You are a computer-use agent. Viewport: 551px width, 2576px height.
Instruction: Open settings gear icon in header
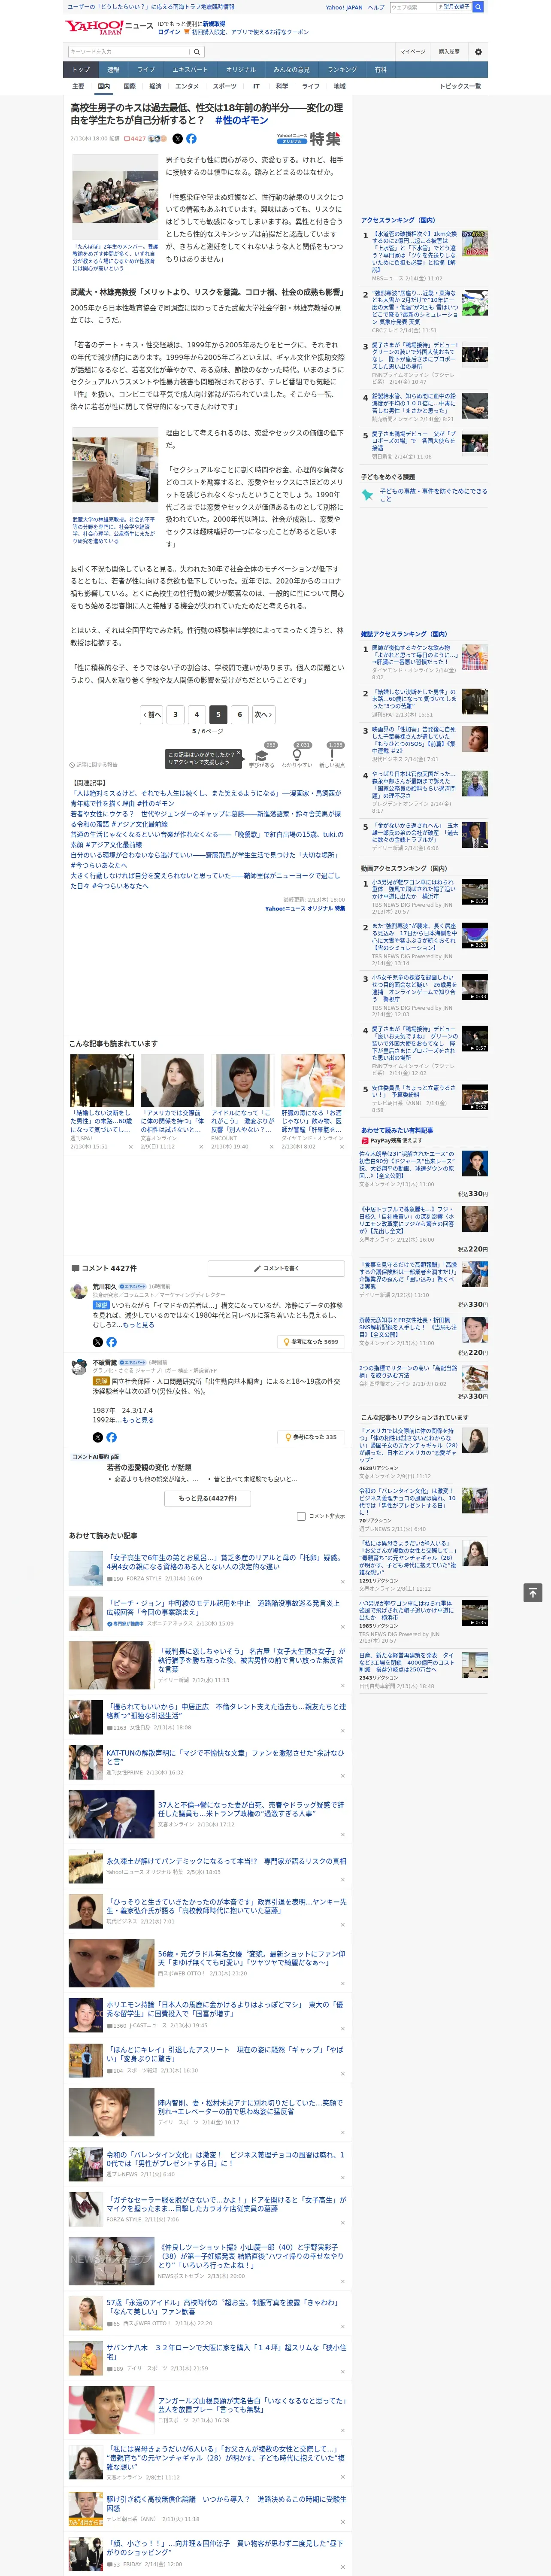(x=478, y=51)
